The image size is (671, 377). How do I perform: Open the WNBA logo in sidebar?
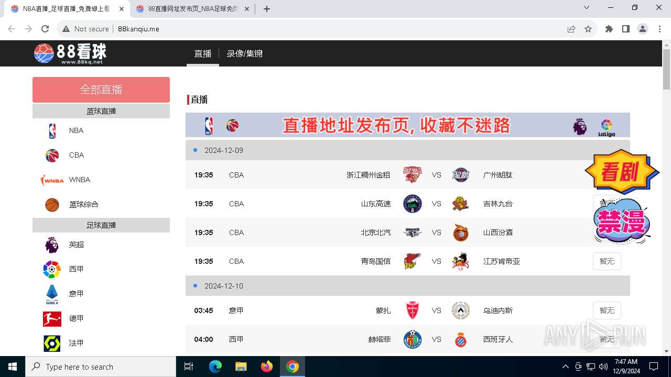coord(52,180)
